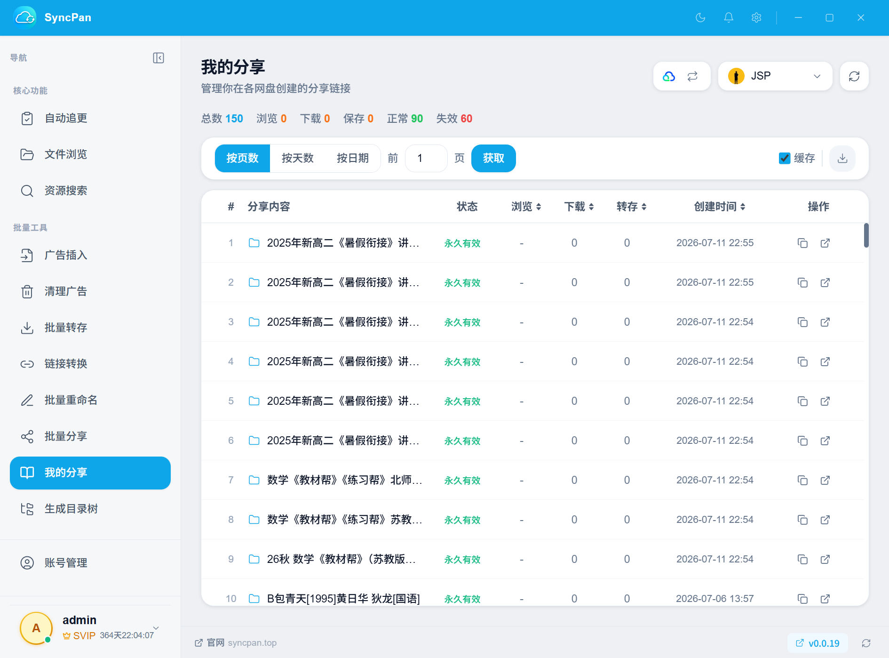
Task: Click SVIP membership label
Action: click(x=79, y=636)
